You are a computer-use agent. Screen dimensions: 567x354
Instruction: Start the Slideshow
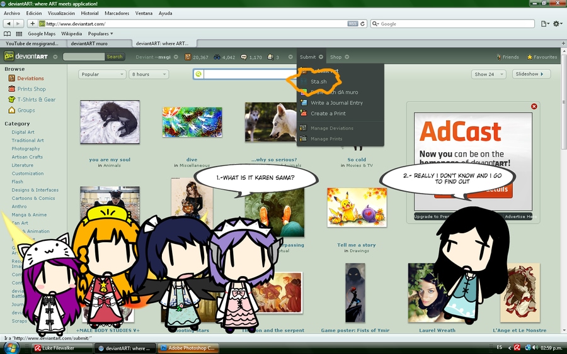tap(531, 74)
